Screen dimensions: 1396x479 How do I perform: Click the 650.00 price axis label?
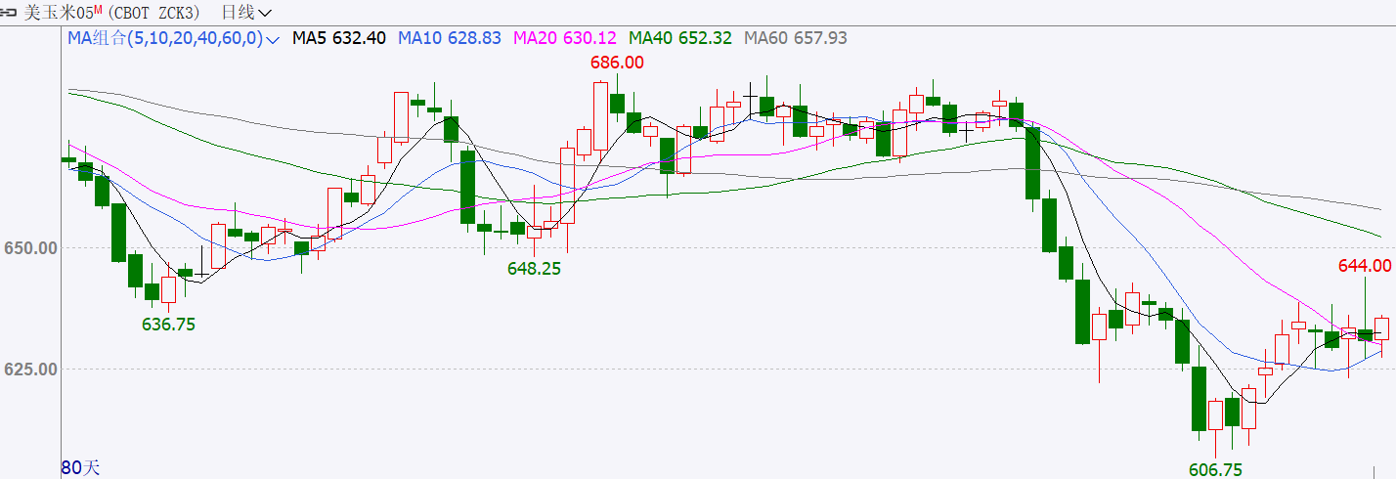29,248
